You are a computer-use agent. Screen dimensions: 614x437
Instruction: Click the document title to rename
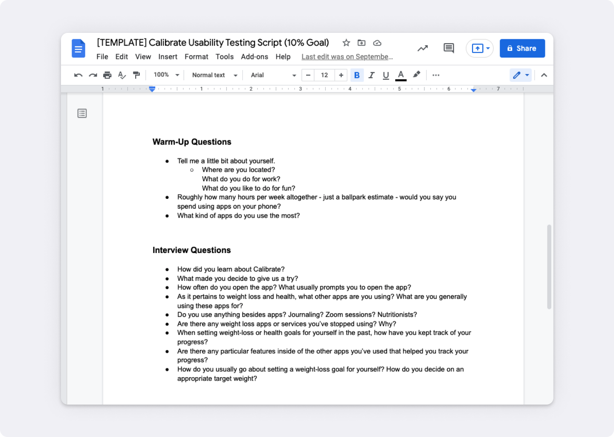213,43
